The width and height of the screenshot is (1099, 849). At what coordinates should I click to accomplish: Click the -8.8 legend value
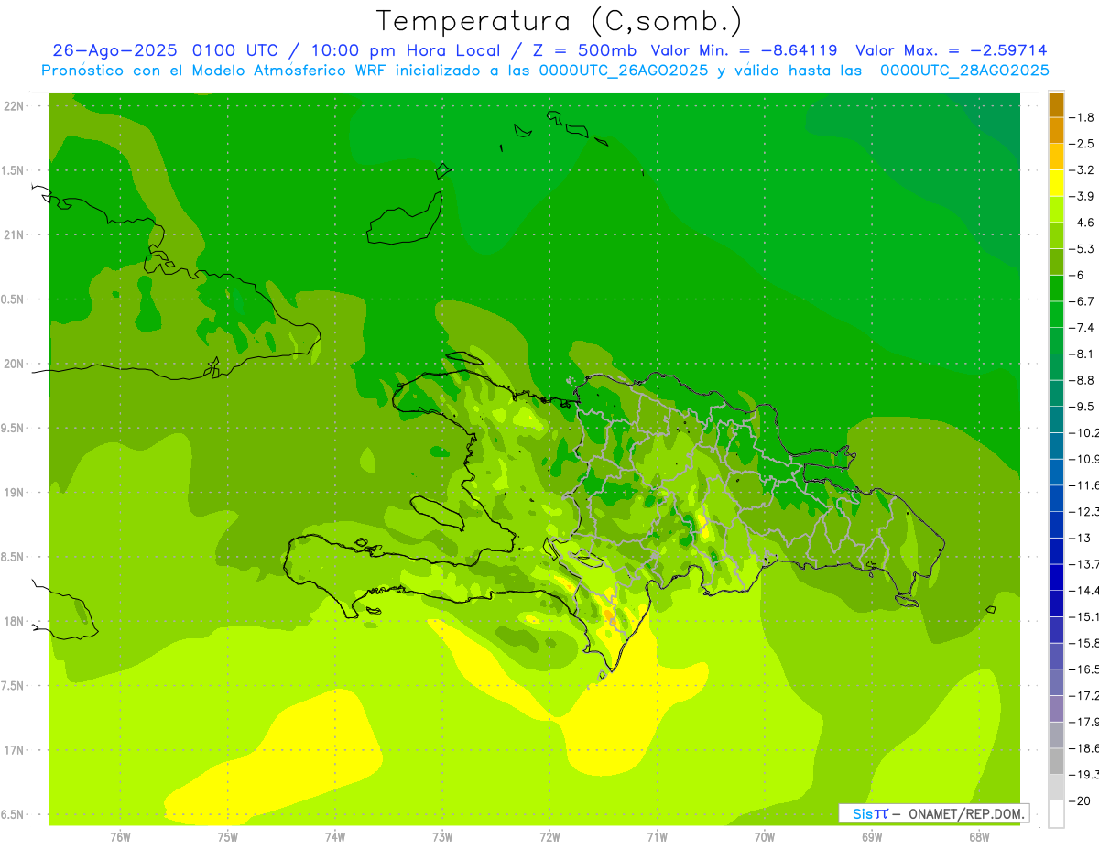pyautogui.click(x=1083, y=380)
